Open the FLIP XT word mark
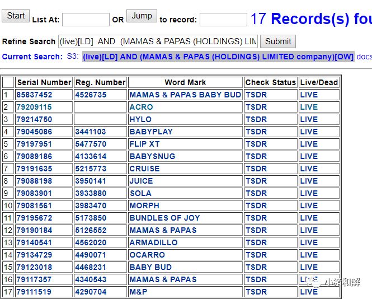 [x=144, y=144]
